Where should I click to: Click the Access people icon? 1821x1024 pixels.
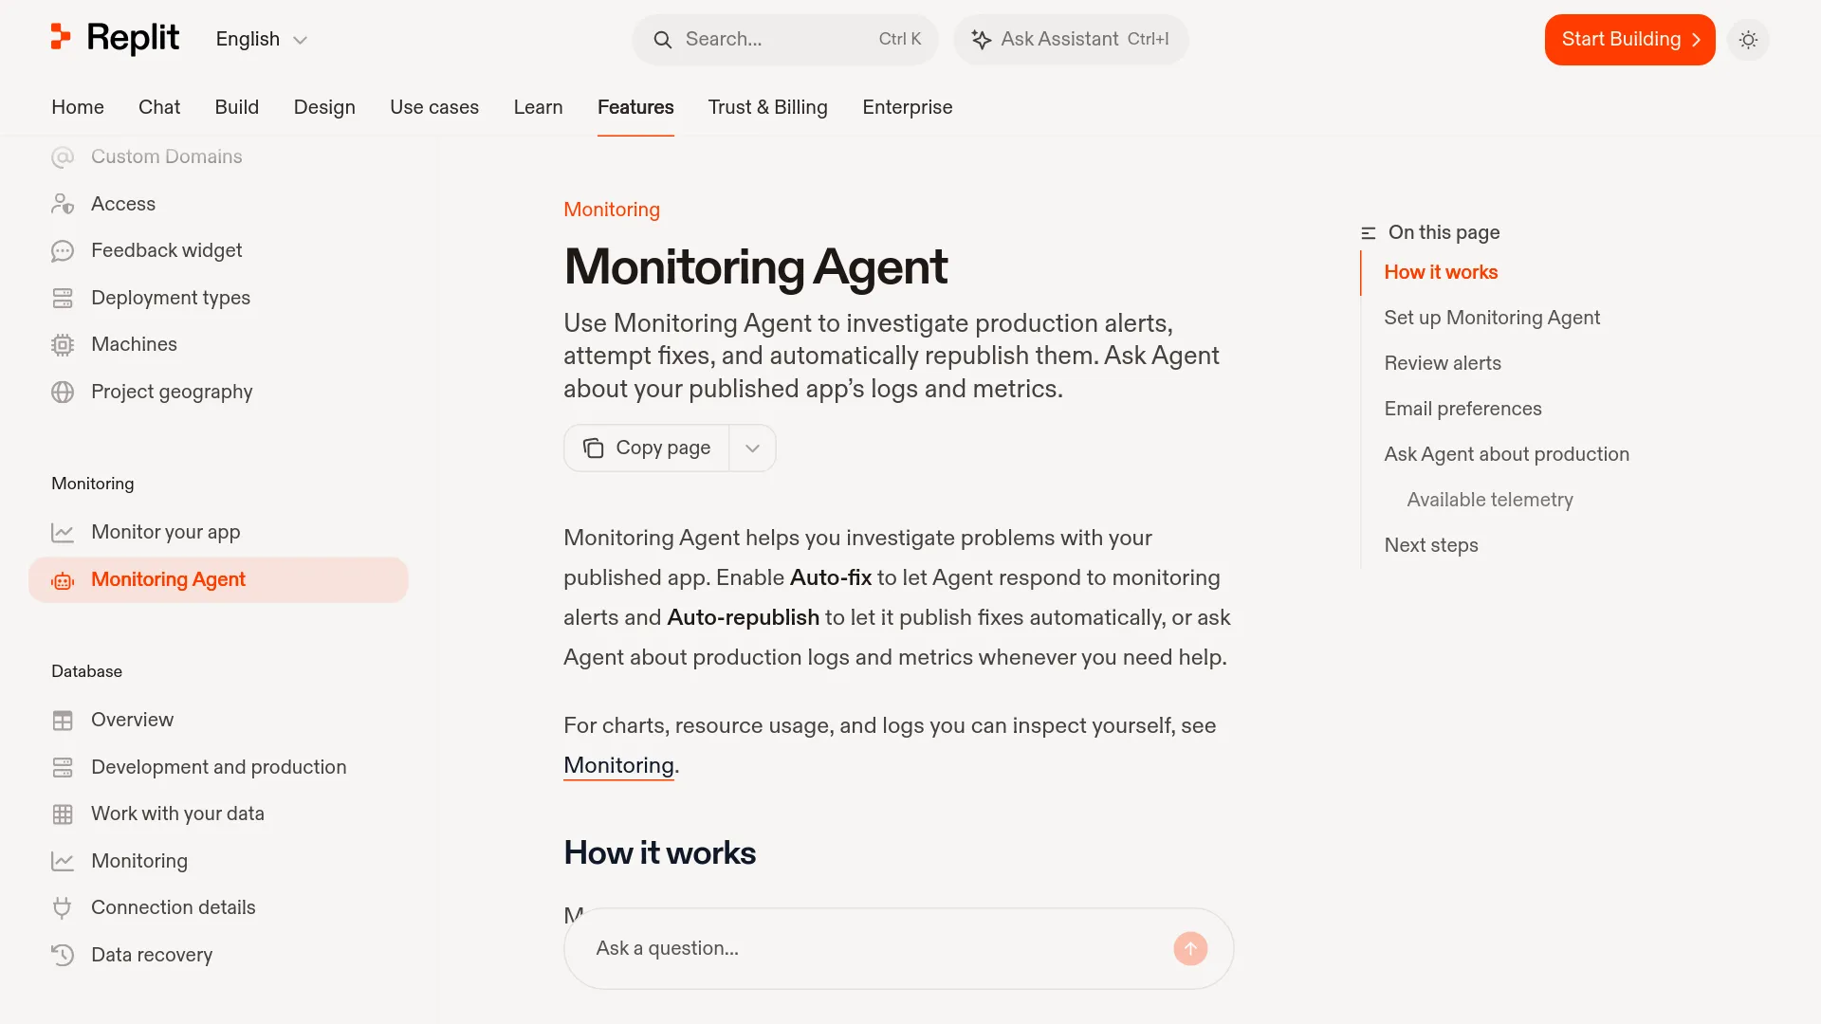pyautogui.click(x=63, y=204)
